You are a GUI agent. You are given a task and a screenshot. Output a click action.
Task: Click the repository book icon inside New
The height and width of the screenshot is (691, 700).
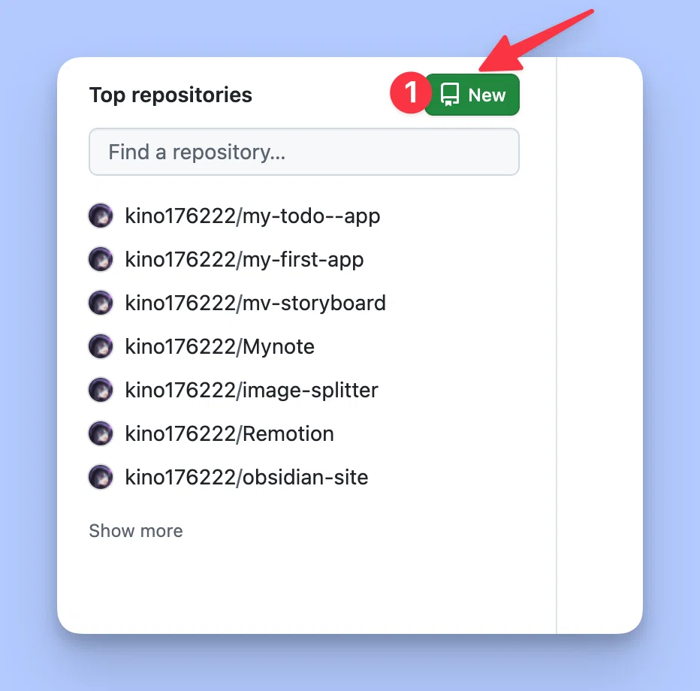point(450,95)
